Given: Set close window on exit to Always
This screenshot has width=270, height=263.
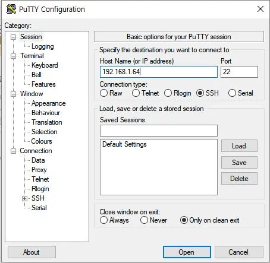Looking at the screenshot, I should [x=103, y=220].
